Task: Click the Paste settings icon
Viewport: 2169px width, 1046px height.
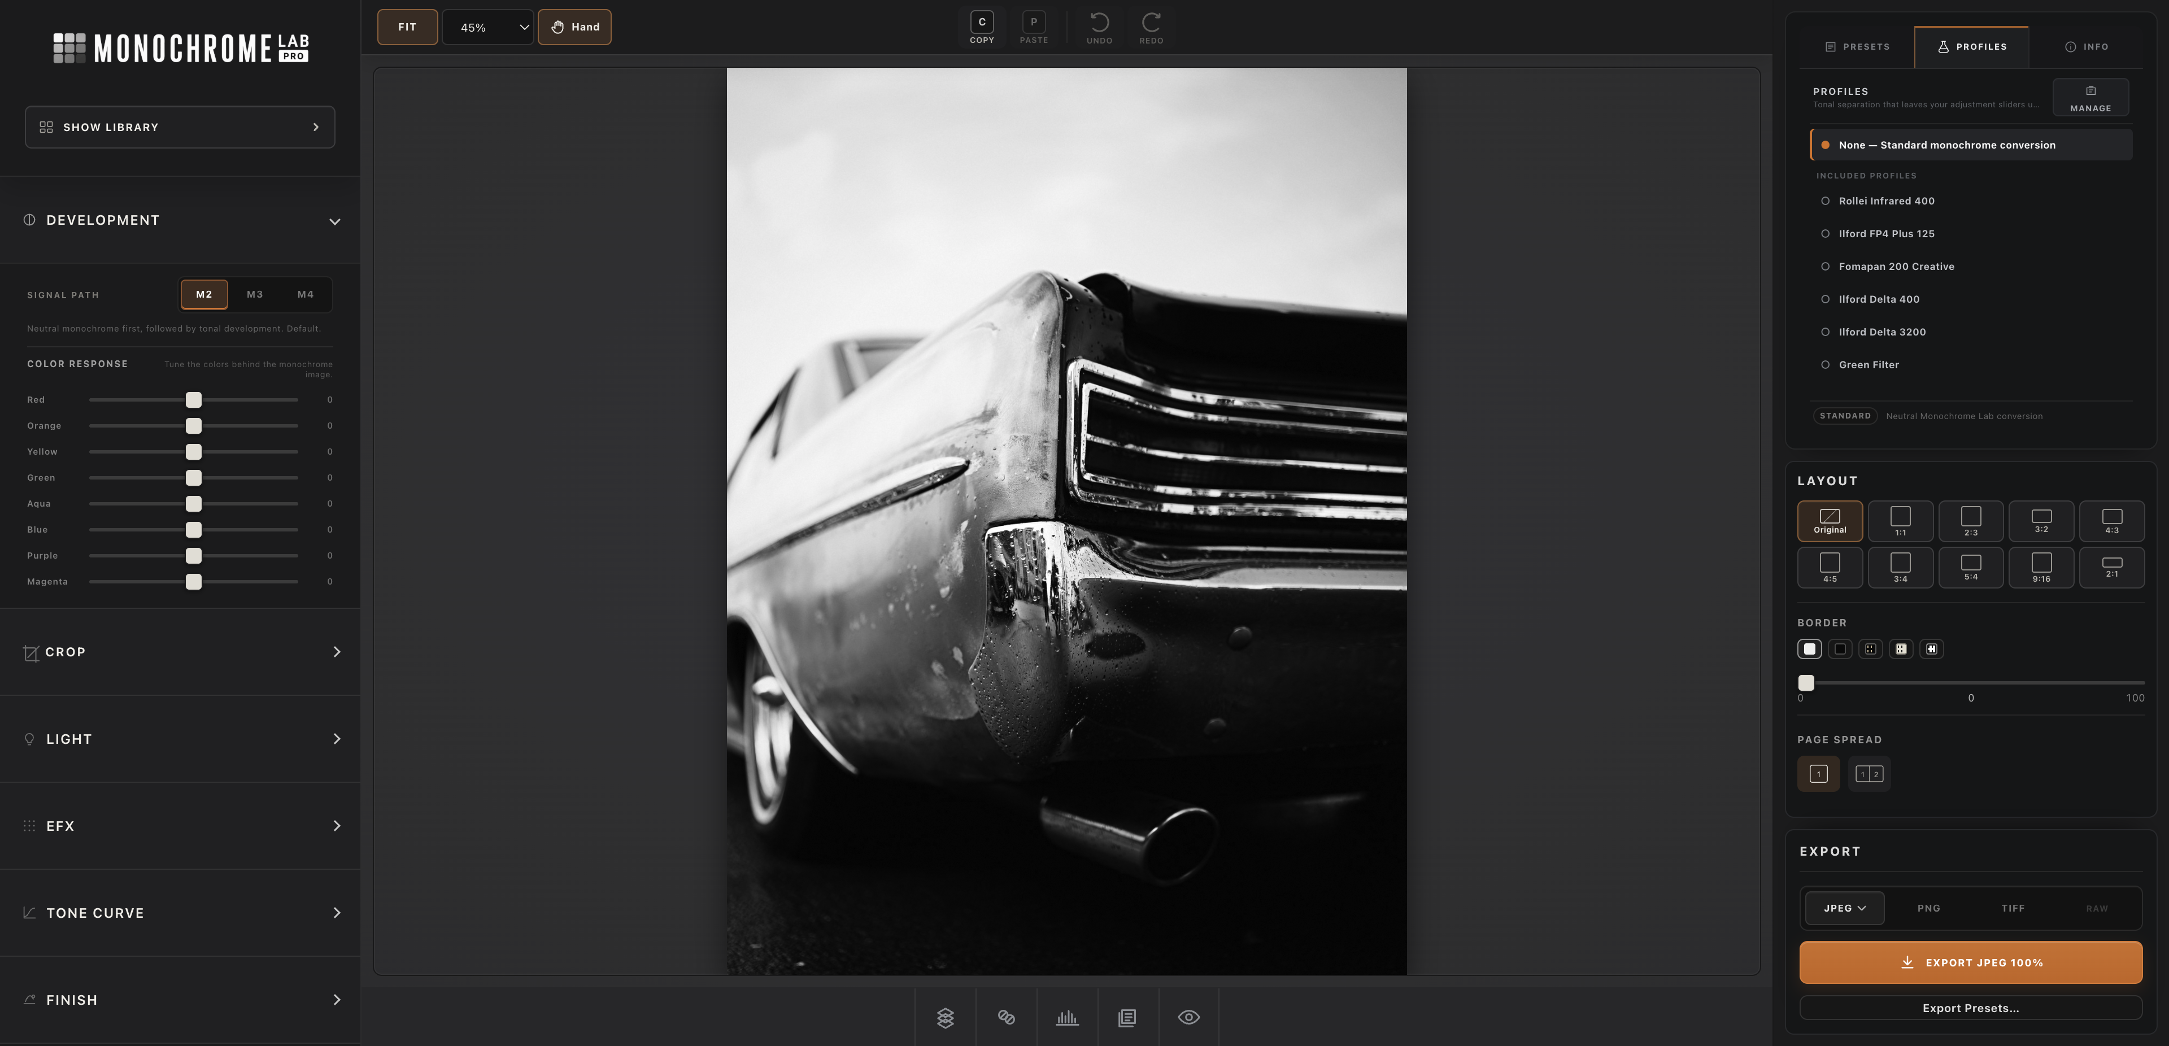Action: (x=1034, y=27)
